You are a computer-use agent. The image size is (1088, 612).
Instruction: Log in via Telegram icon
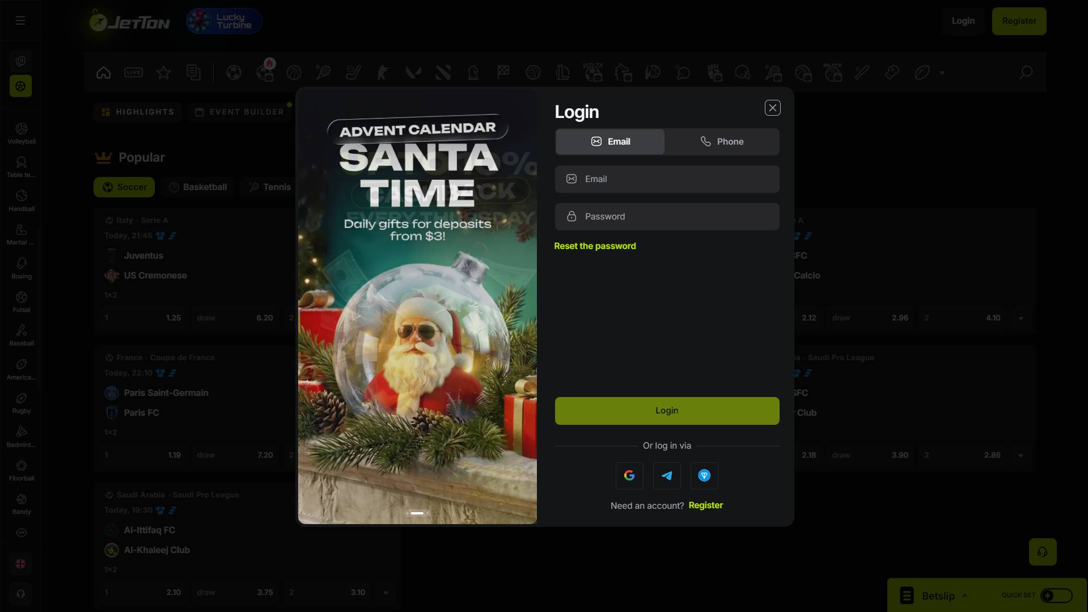click(x=667, y=475)
